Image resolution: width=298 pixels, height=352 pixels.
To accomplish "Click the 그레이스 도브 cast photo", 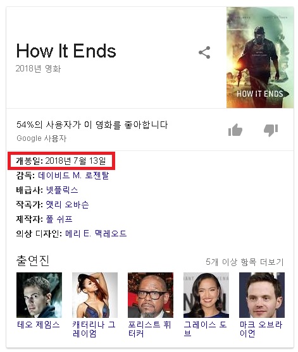I will 206,295.
